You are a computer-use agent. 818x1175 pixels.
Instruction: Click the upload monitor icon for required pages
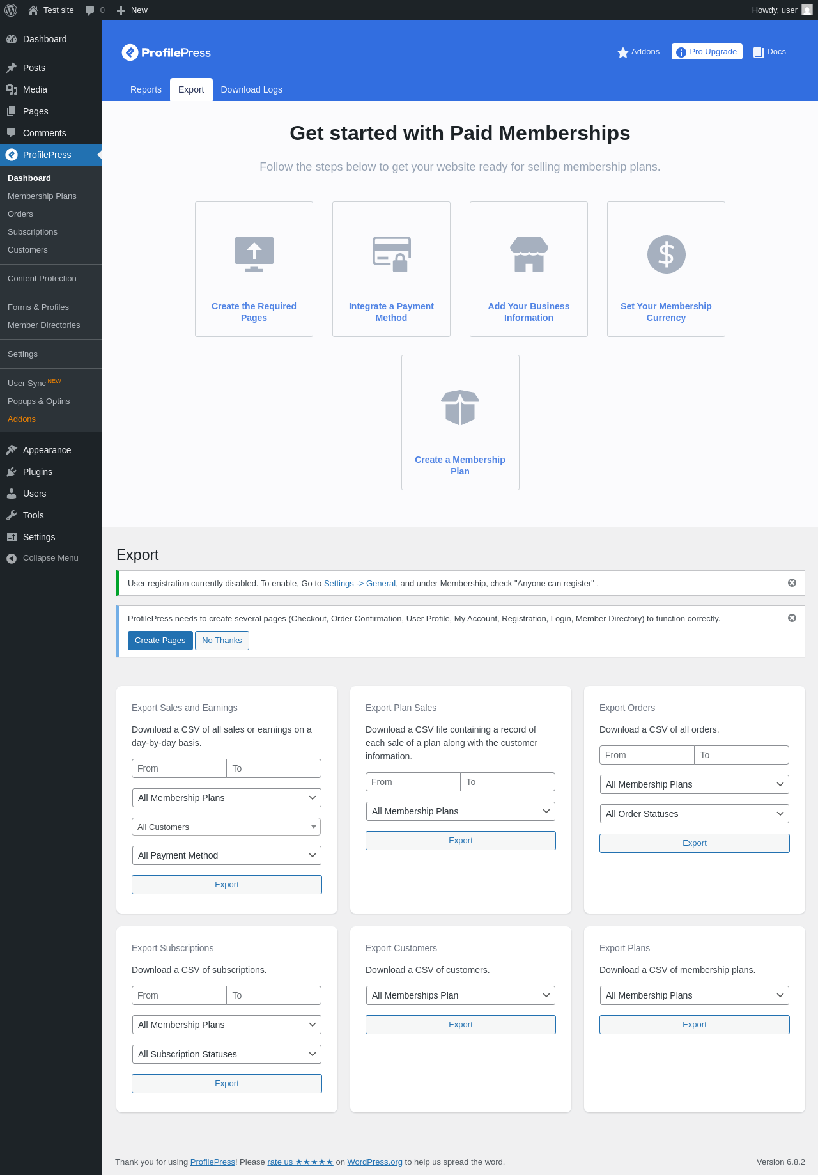coord(254,254)
